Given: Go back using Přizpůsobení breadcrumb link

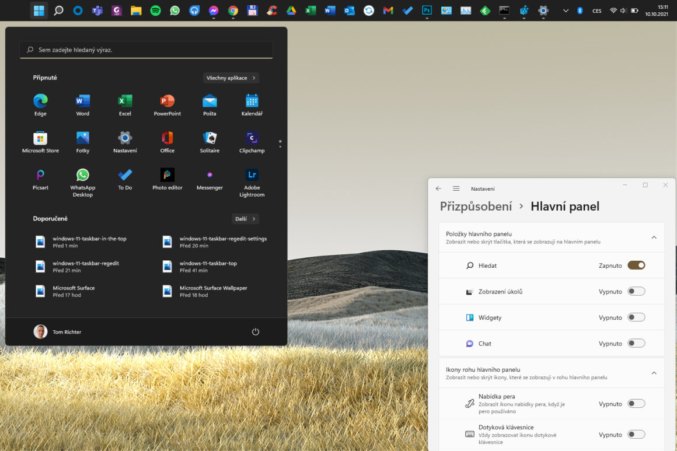Looking at the screenshot, I should 476,206.
